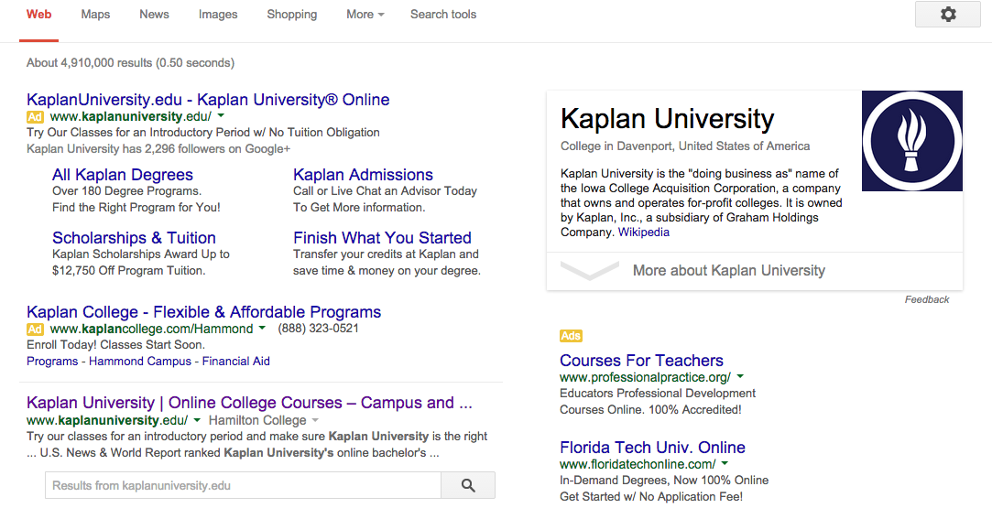992x508 pixels.
Task: Click the Hamilton College text label
Action: (x=257, y=420)
